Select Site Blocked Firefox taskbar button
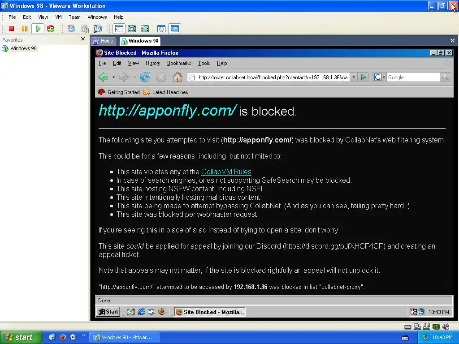The width and height of the screenshot is (459, 344). tap(210, 312)
